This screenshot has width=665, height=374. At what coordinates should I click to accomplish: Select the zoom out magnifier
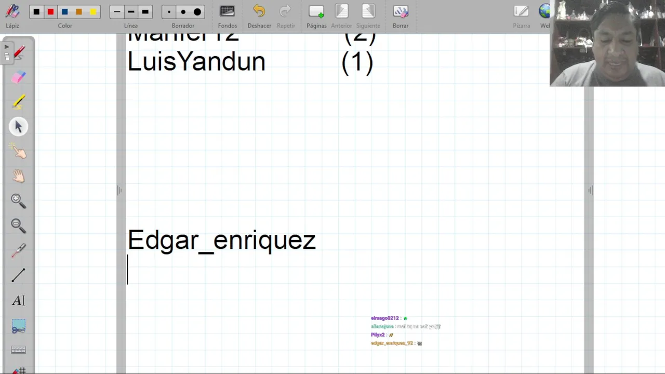19,225
